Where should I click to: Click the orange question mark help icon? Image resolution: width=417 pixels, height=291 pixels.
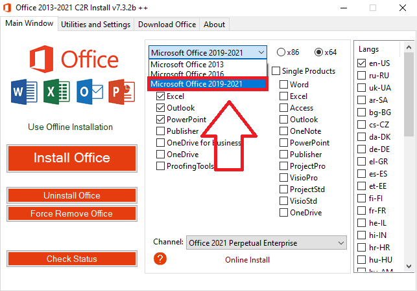tap(161, 259)
